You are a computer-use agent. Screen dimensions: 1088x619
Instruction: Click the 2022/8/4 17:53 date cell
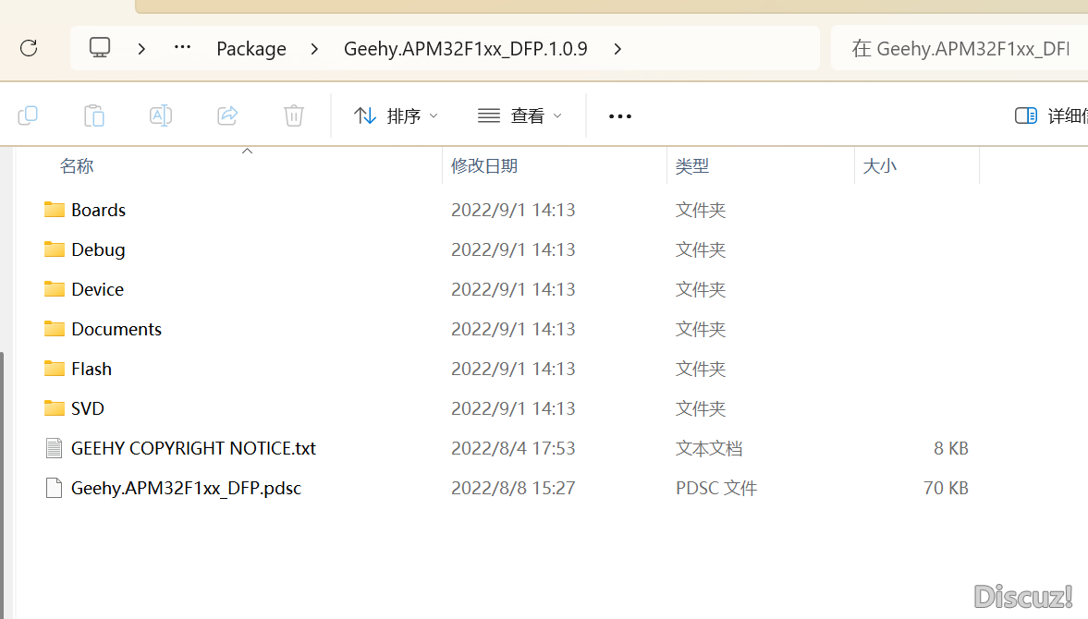pyautogui.click(x=513, y=448)
